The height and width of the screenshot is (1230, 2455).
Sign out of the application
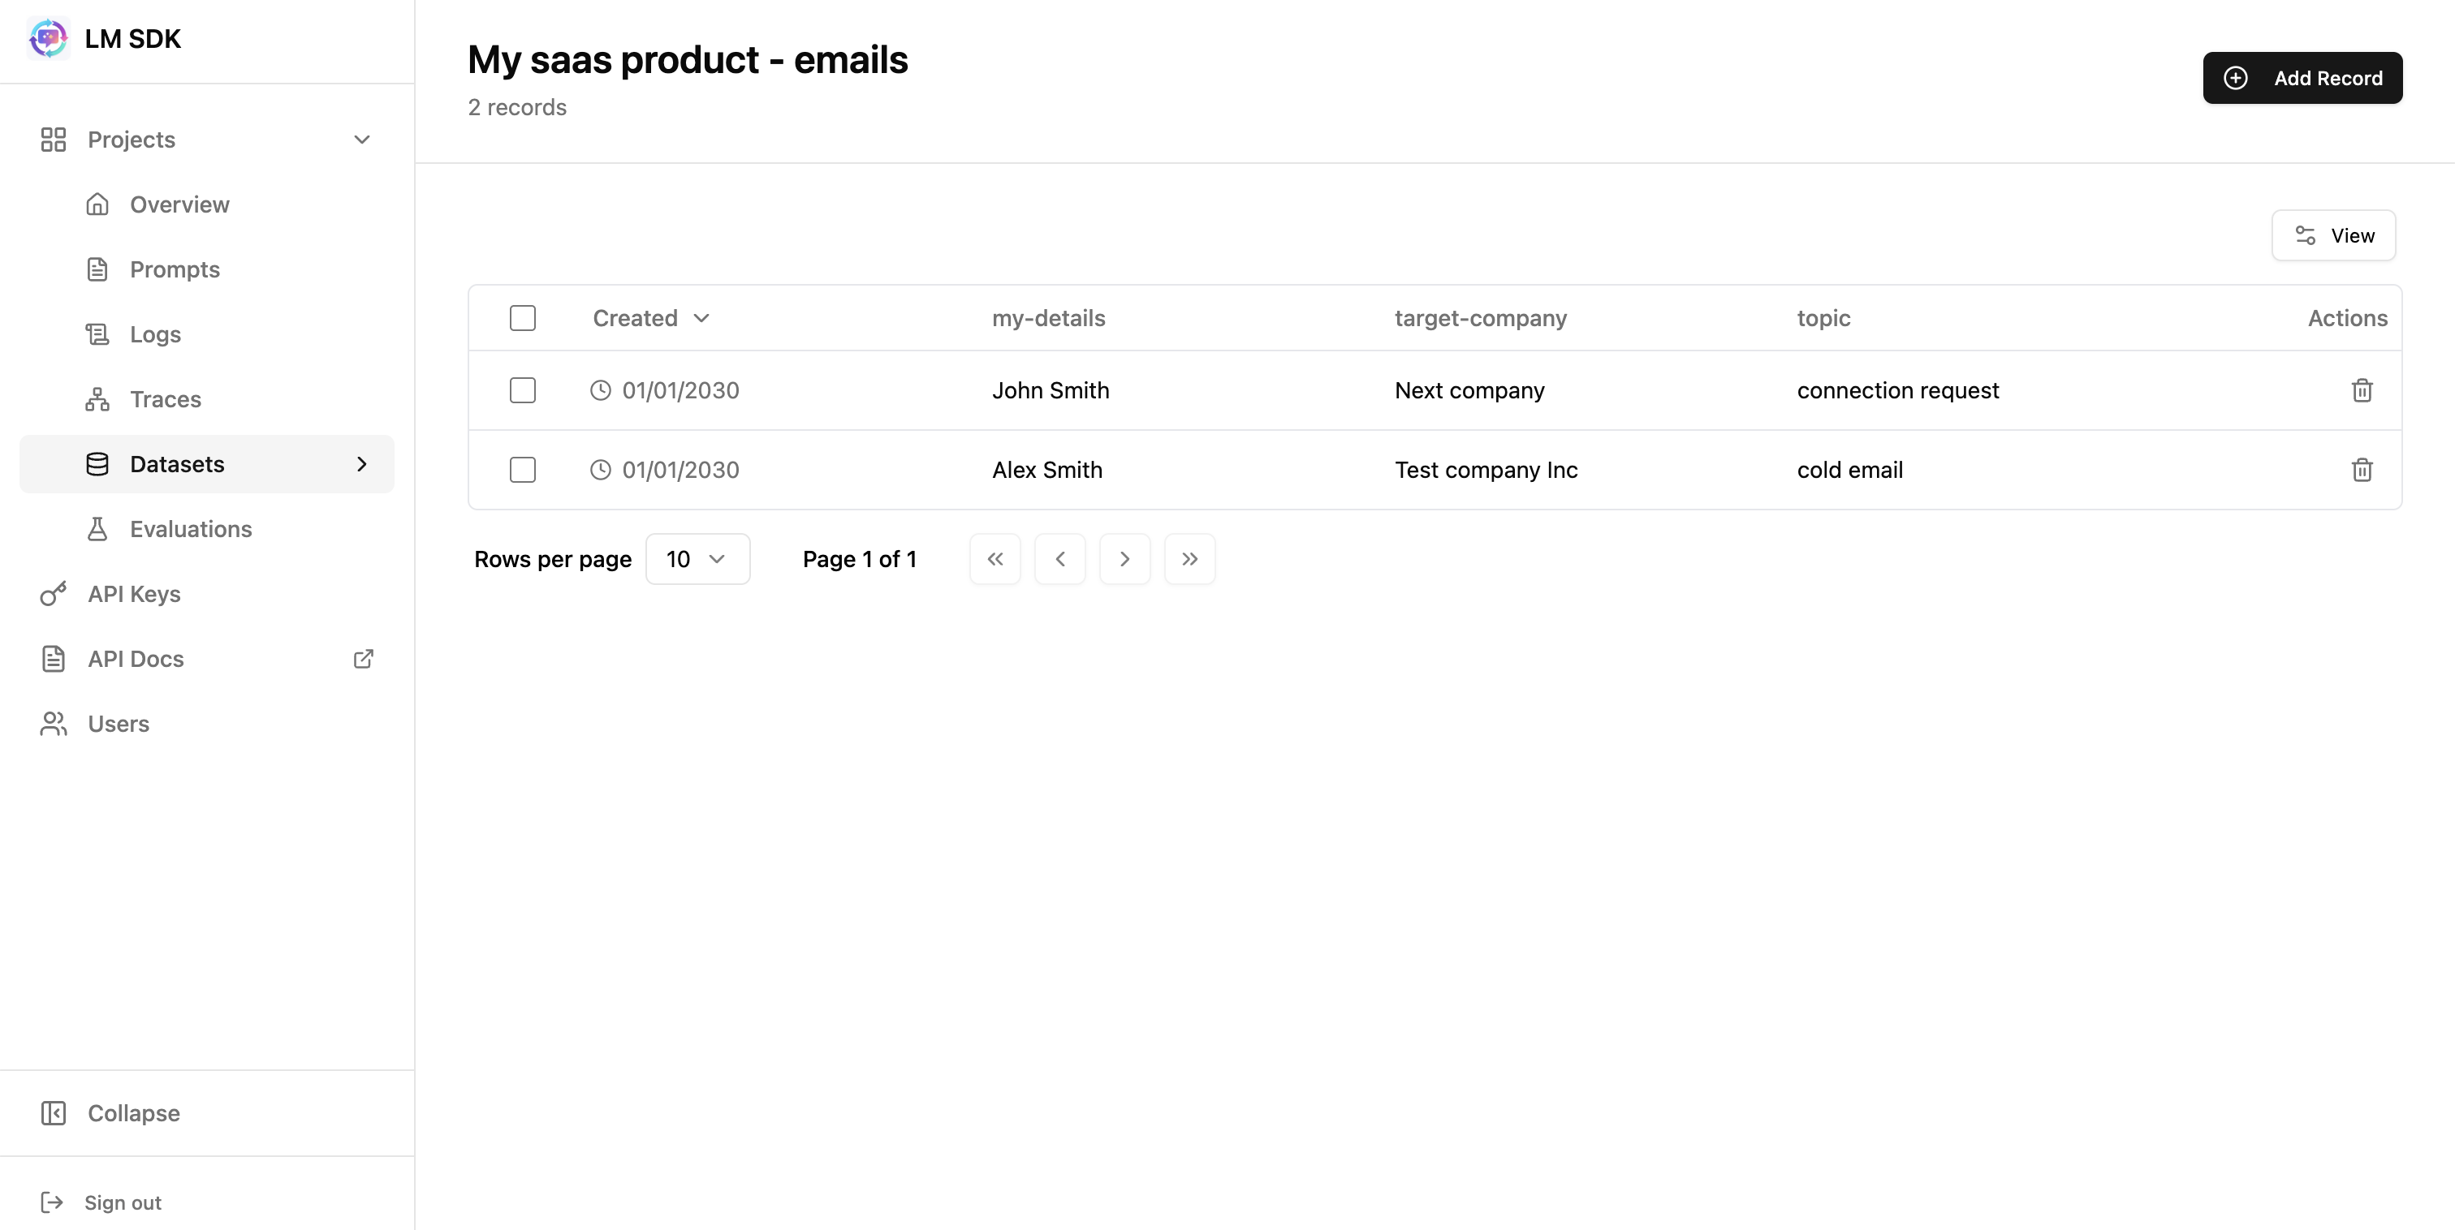[123, 1202]
